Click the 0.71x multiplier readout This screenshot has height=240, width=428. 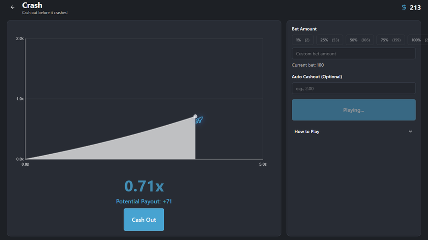tap(144, 186)
